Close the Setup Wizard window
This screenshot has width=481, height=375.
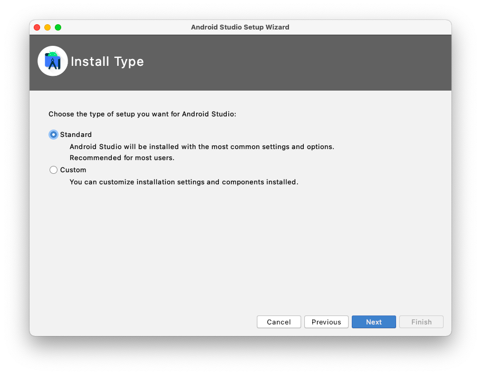tap(37, 27)
